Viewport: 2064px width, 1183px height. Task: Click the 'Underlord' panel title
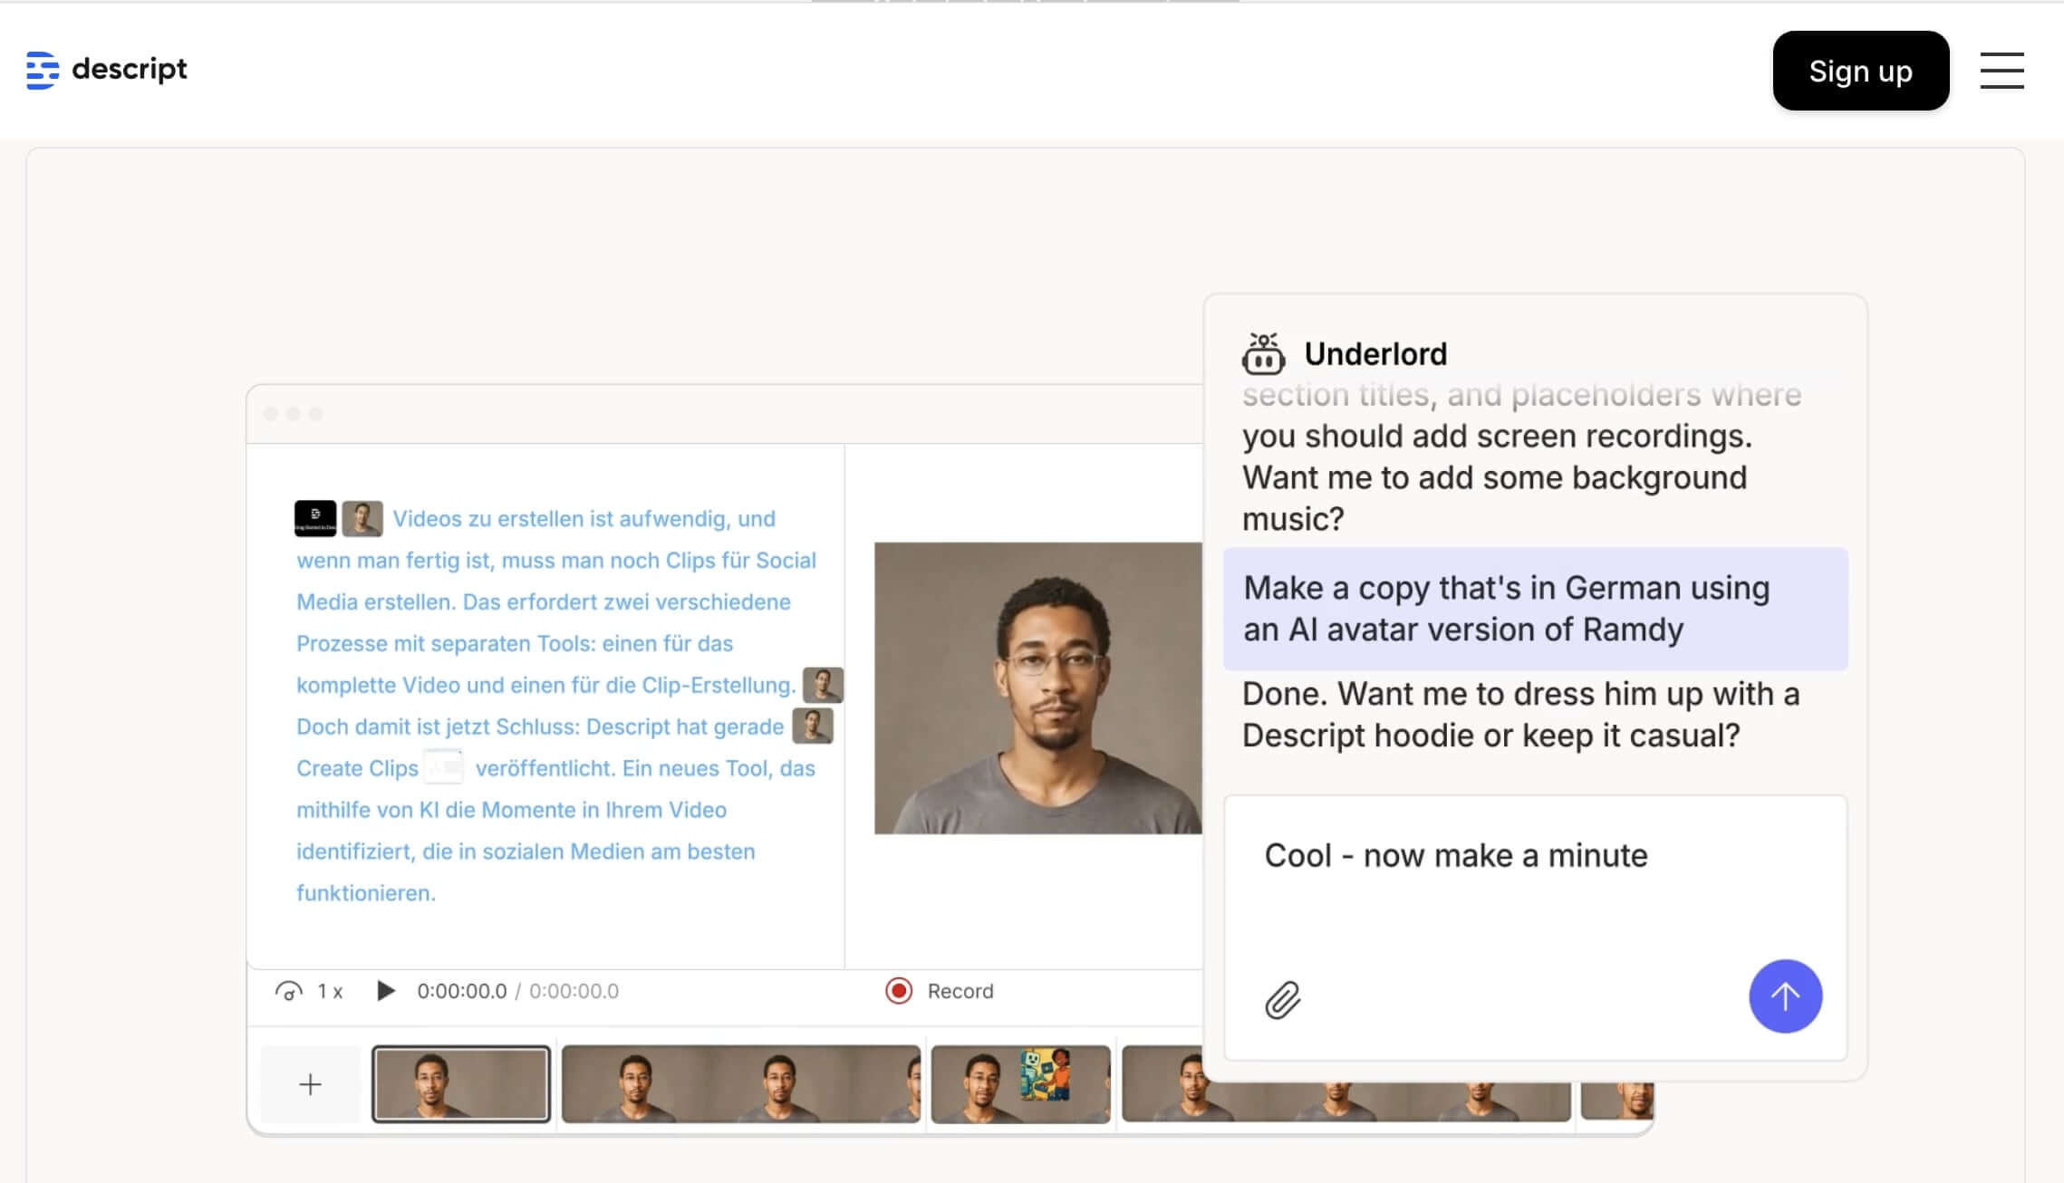point(1375,354)
